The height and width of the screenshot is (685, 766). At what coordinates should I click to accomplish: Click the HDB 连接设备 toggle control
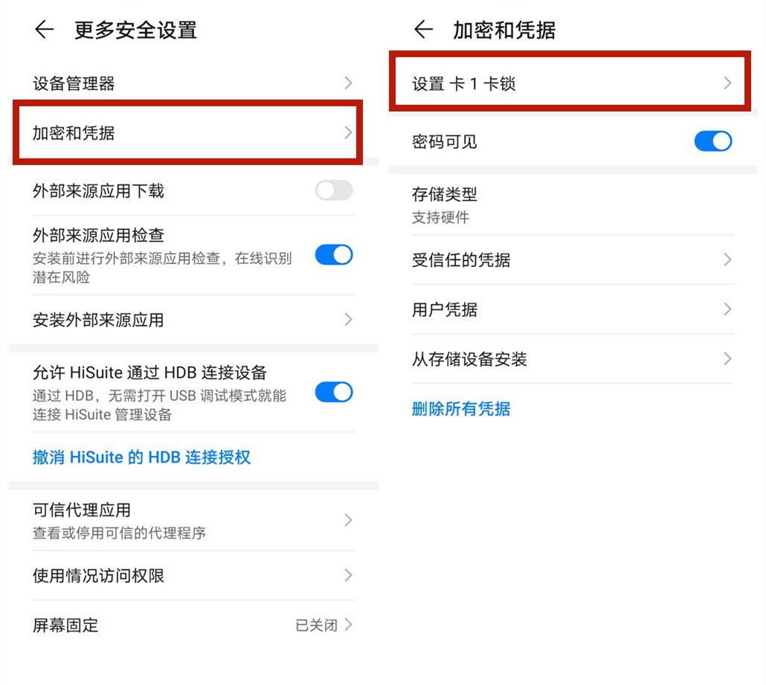pyautogui.click(x=333, y=393)
